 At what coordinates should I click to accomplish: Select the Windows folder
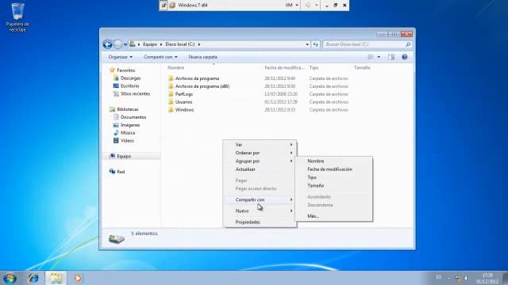(184, 110)
